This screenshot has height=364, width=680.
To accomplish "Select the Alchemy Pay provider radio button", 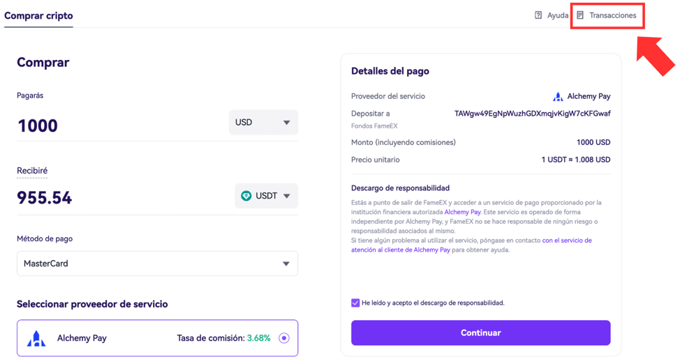I will coord(284,338).
